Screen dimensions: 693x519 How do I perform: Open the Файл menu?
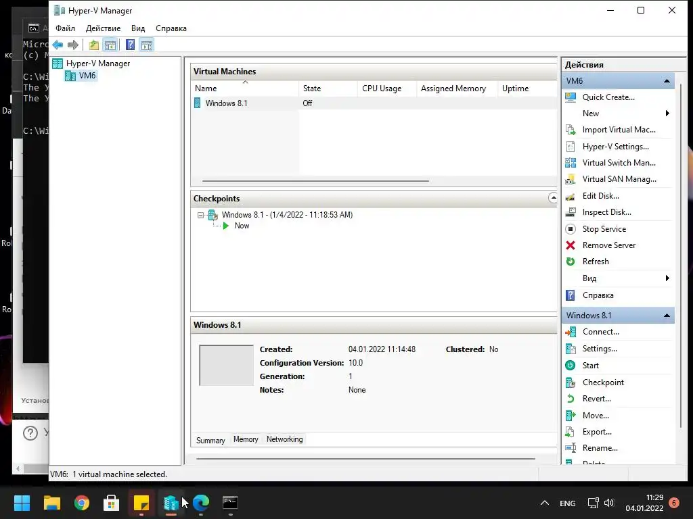pyautogui.click(x=65, y=28)
